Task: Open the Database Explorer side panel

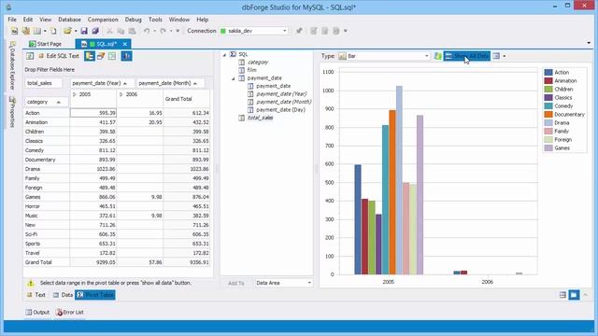Action: click(12, 65)
